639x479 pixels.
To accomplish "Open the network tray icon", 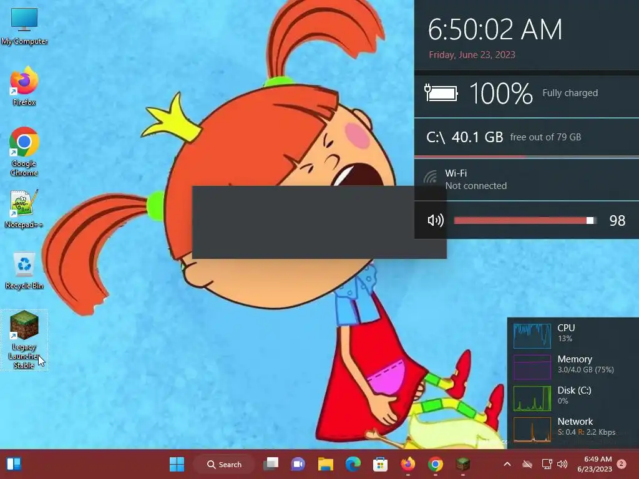I will coord(547,464).
